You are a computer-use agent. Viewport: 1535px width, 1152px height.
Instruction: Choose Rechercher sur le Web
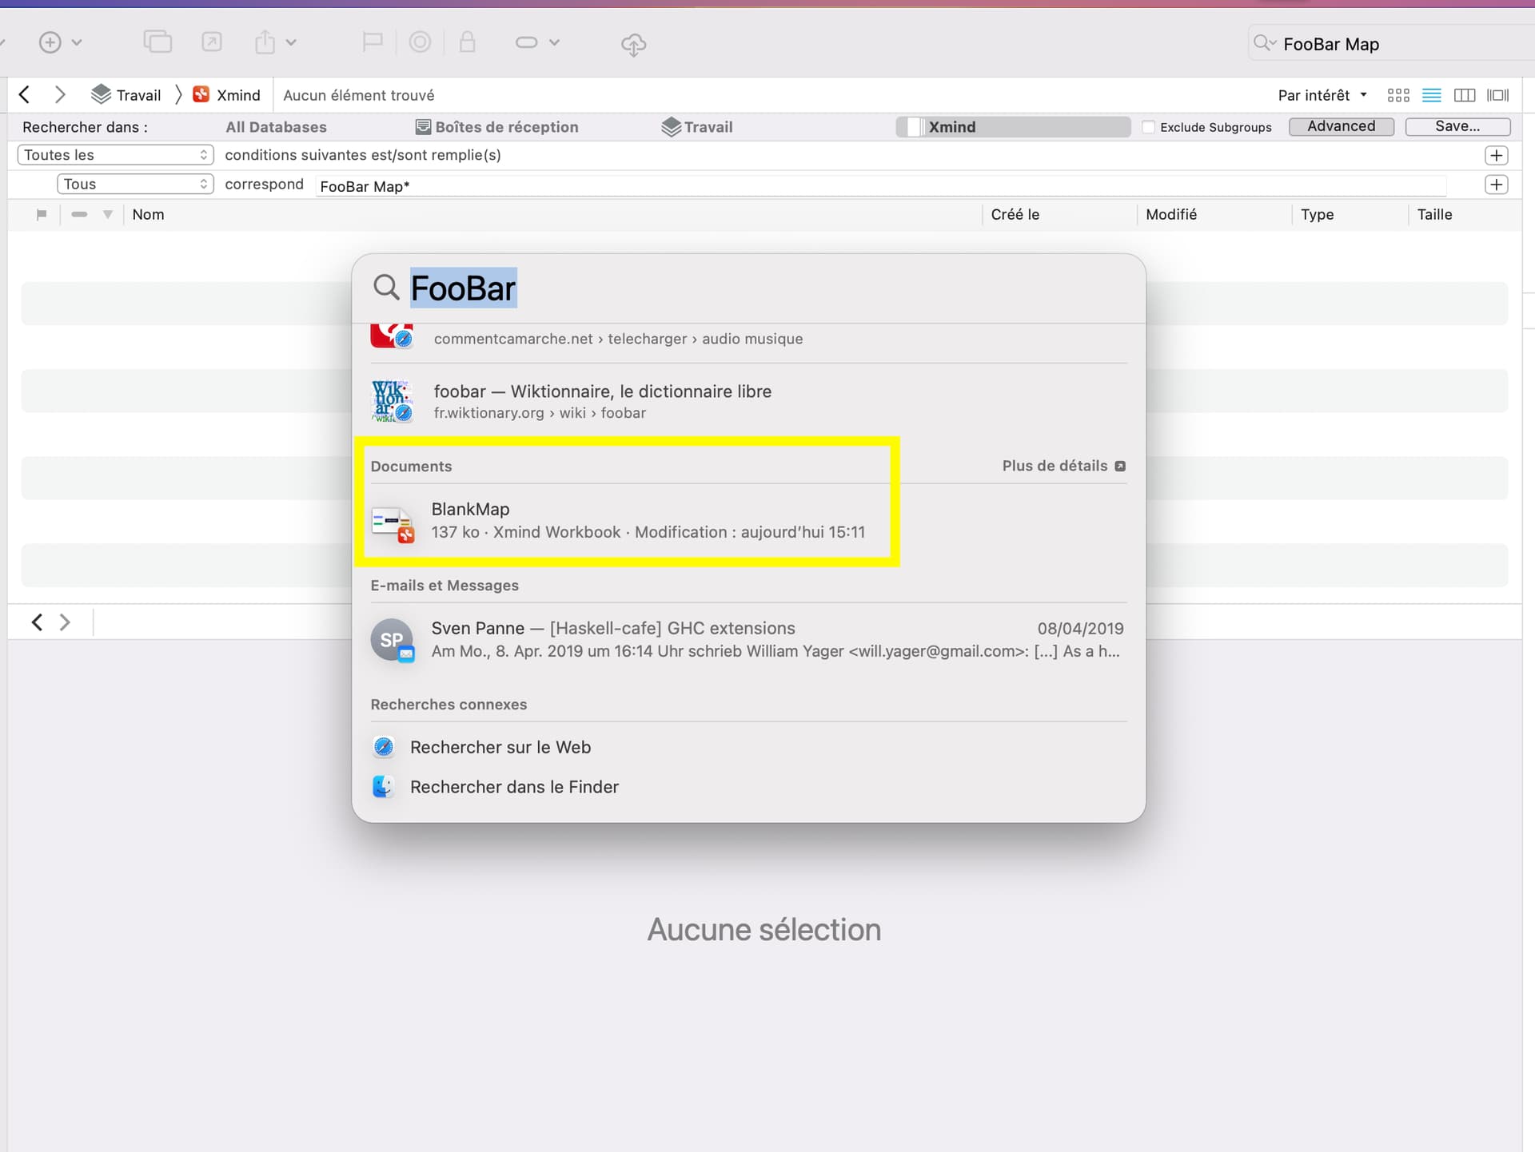500,747
